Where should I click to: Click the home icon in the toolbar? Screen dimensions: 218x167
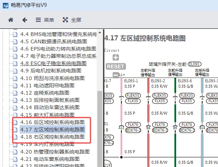click(11, 20)
